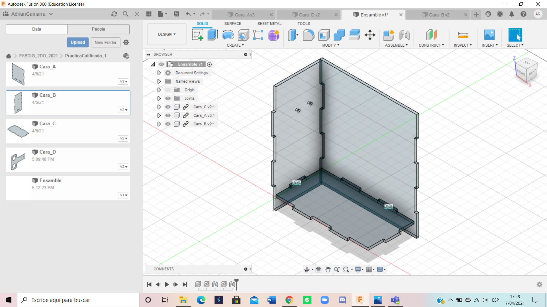Select the Move/Copy tool
The image size is (547, 307).
click(370, 35)
